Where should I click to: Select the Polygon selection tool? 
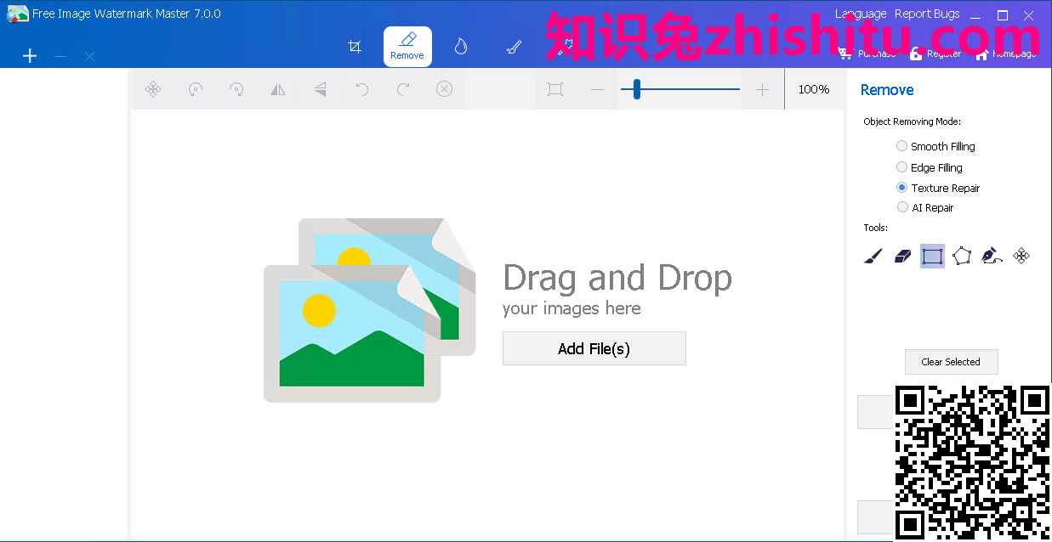click(x=962, y=256)
